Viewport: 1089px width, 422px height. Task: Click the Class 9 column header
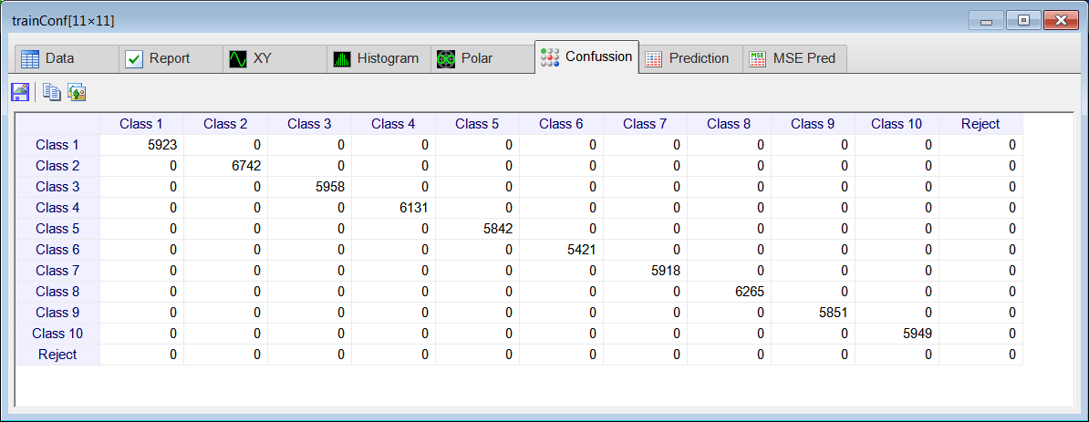point(814,124)
